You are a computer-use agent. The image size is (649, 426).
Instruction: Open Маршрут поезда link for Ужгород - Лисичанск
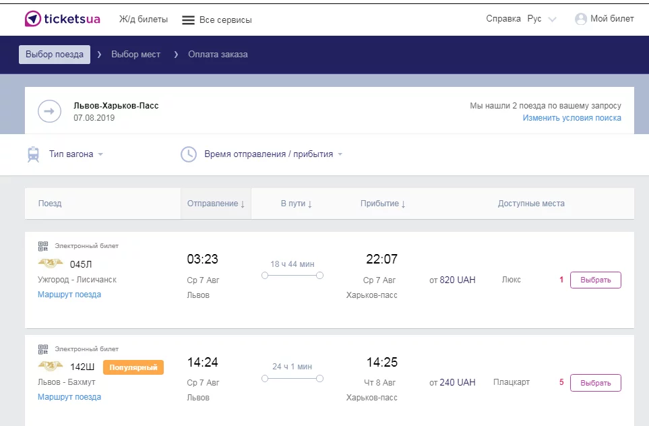[x=69, y=295]
